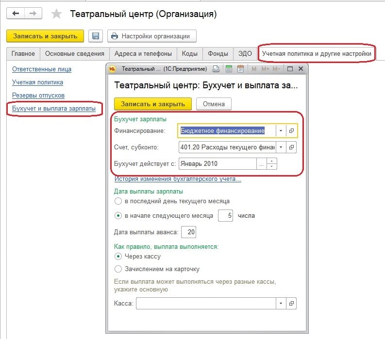385x339 pixels.
Task: Click the Дата выплаты аванса input field
Action: [189, 232]
